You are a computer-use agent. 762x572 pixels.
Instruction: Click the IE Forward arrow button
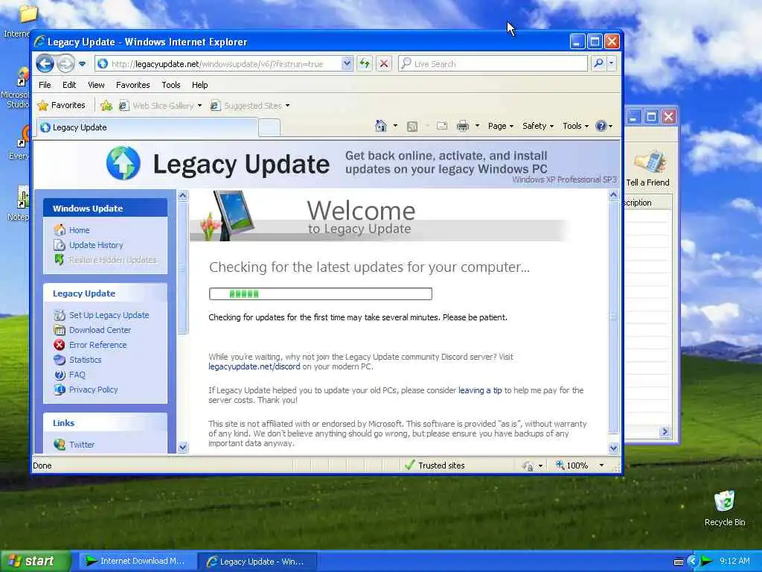[x=65, y=64]
